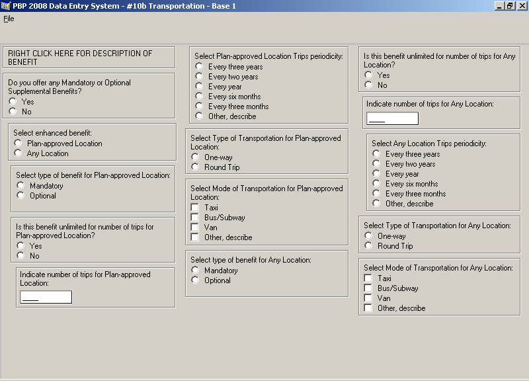Viewport: 529px width, 381px height.
Task: Check Taxi for Plan-approved Location transportation mode
Action: pyautogui.click(x=195, y=208)
